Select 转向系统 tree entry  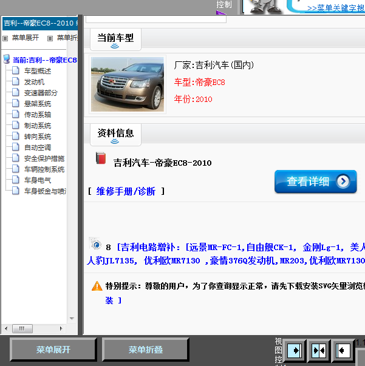tap(38, 137)
